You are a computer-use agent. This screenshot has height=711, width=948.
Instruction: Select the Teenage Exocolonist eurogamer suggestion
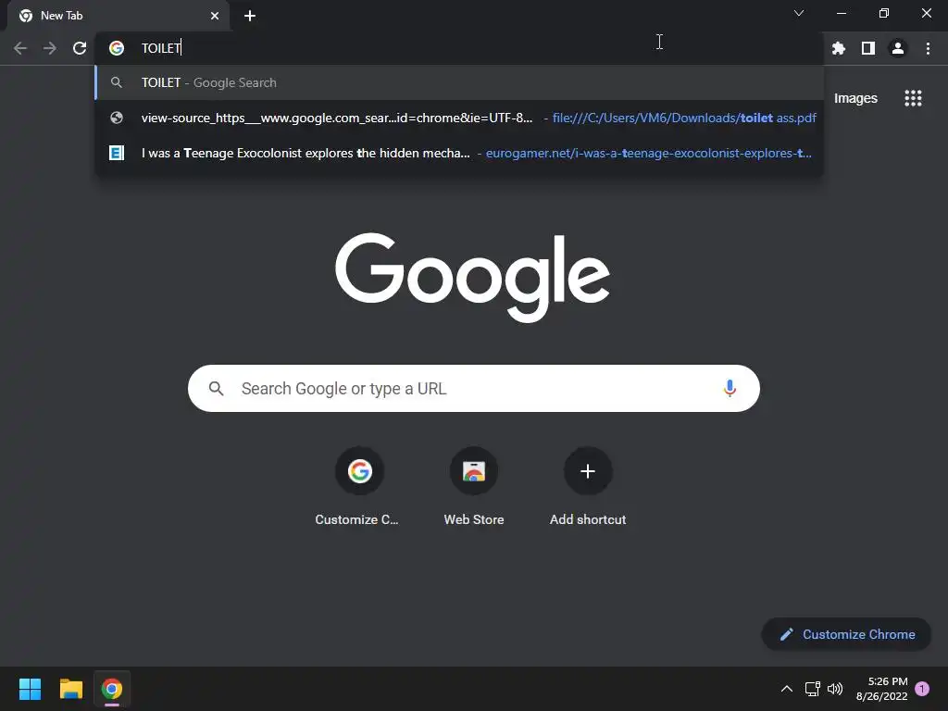click(x=459, y=153)
